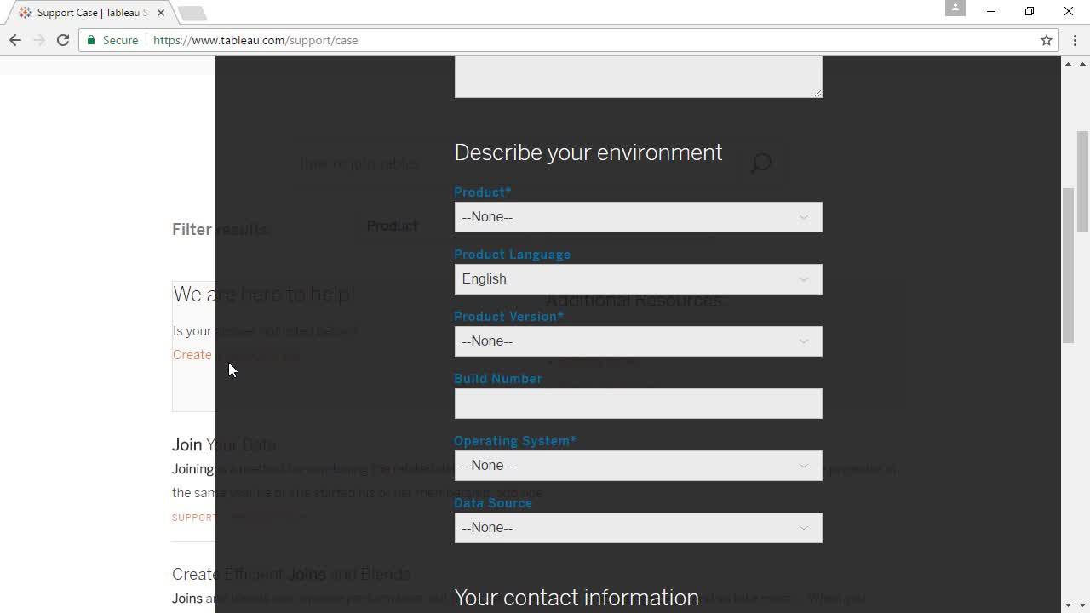This screenshot has width=1090, height=613.
Task: Click the browser back arrow
Action: pos(15,40)
